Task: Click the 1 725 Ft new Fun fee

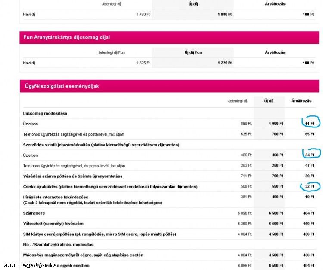Action: tap(224, 63)
